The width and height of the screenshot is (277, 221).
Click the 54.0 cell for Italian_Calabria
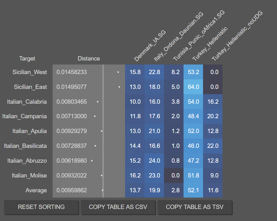193,102
